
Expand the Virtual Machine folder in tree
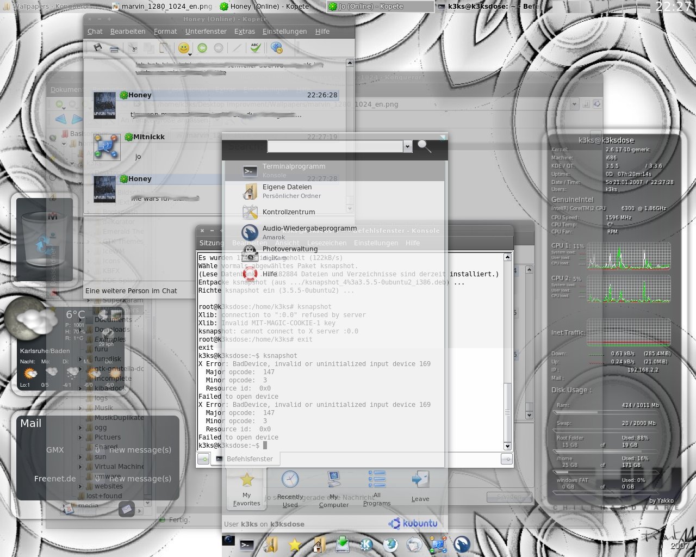click(x=80, y=467)
